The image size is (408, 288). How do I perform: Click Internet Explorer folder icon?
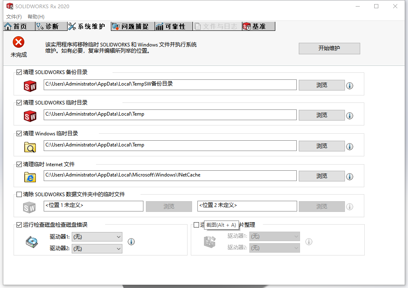coord(30,177)
